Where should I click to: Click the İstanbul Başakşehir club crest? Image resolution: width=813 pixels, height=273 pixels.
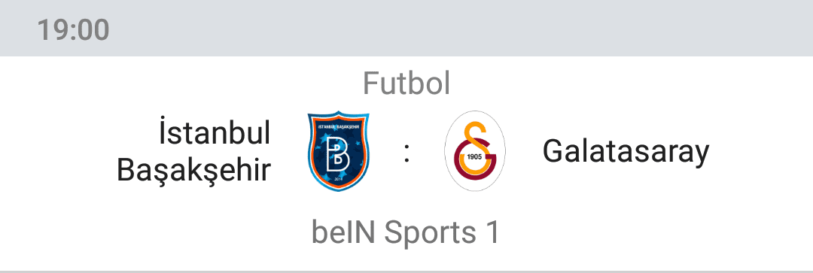(339, 150)
